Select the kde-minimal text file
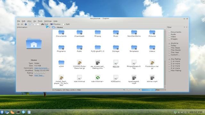Screen dimensions: 205x115 pos(79,79)
